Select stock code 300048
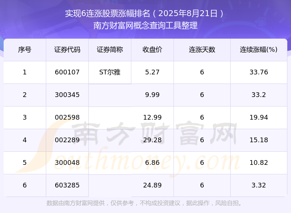291x213 pixels. (67, 163)
